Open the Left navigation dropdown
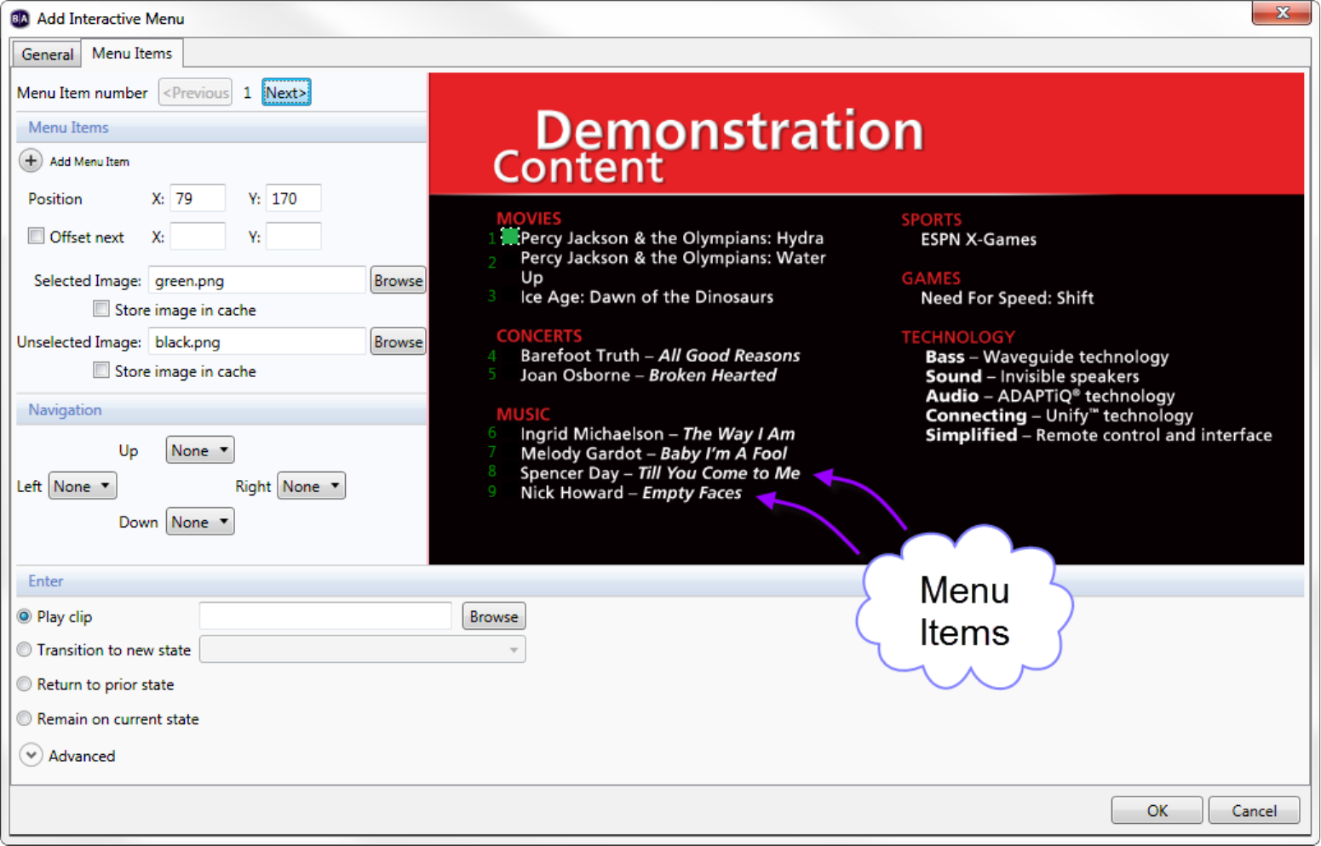This screenshot has height=846, width=1321. 83,486
